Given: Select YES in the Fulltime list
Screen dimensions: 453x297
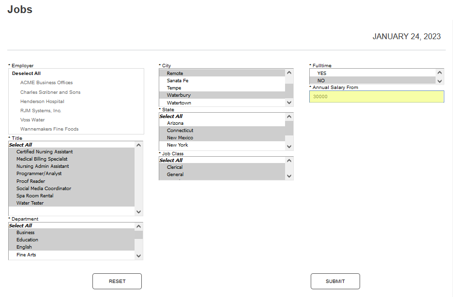Looking at the screenshot, I should click(x=321, y=73).
